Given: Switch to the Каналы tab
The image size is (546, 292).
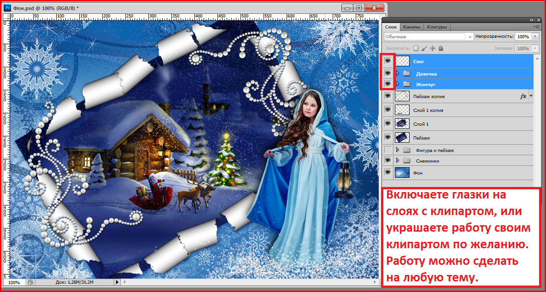Looking at the screenshot, I should 411,27.
